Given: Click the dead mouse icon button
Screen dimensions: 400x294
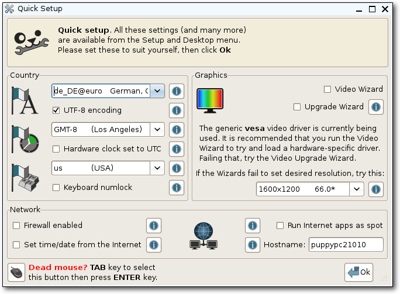Looking at the screenshot, I should 16,272.
